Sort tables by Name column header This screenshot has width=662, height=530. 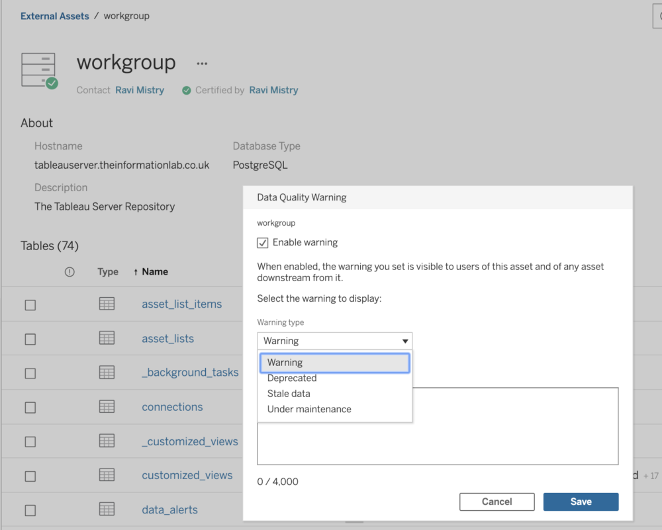click(154, 272)
